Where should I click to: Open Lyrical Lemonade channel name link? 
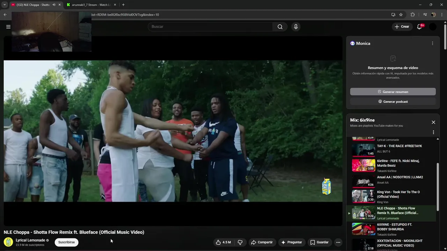point(30,240)
